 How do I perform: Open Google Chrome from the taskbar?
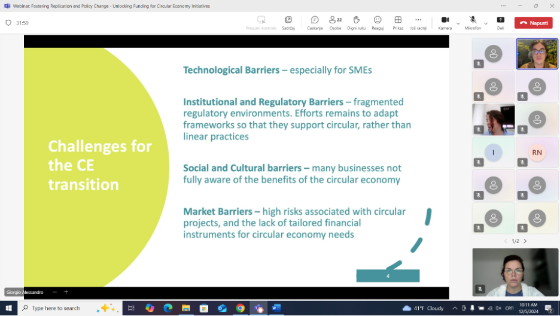[x=240, y=308]
